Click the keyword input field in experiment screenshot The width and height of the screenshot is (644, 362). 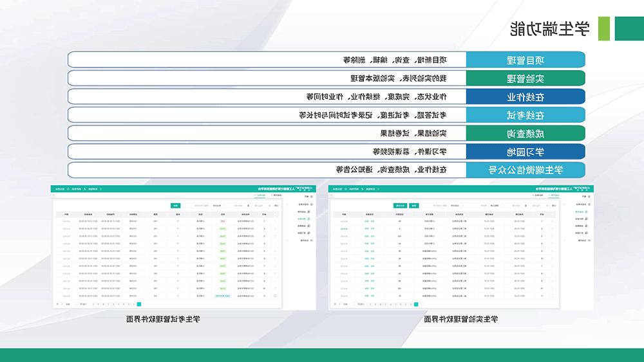435,205
